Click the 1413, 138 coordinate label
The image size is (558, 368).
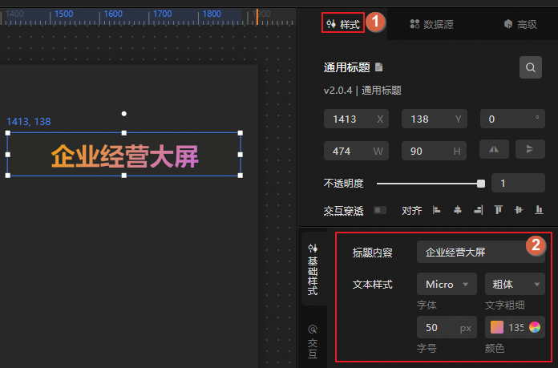(29, 122)
